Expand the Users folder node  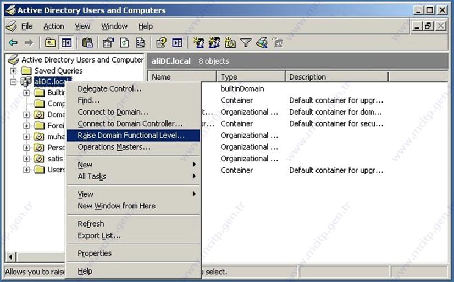pos(26,170)
